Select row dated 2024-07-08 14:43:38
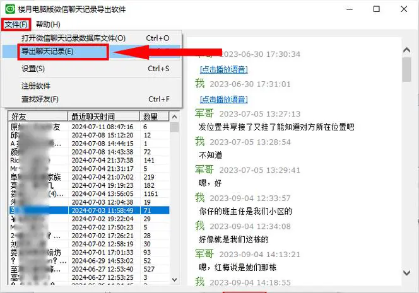419x293 pixels. click(x=89, y=152)
